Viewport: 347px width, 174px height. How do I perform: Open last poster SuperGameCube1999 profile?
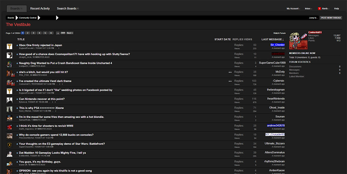tap(272, 63)
